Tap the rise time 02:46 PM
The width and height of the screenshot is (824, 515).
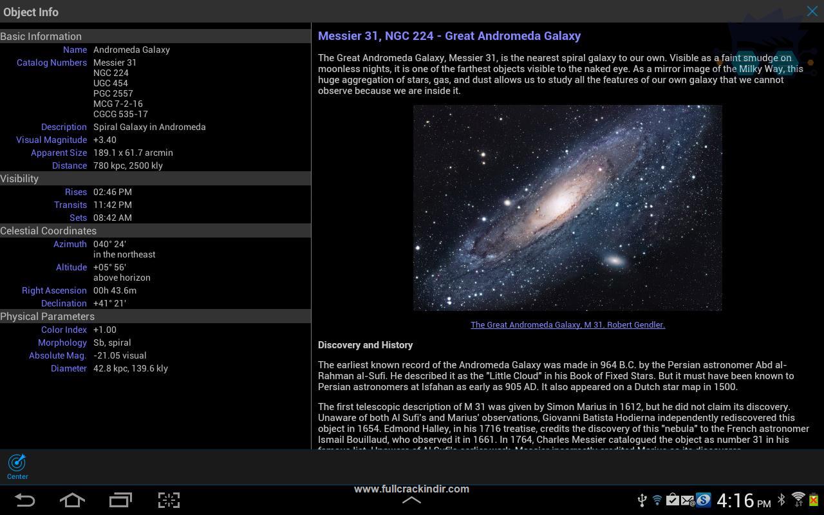click(113, 192)
